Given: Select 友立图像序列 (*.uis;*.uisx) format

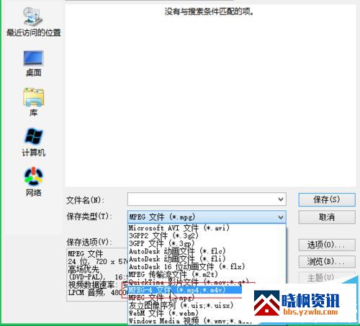Looking at the screenshot, I should 181,305.
